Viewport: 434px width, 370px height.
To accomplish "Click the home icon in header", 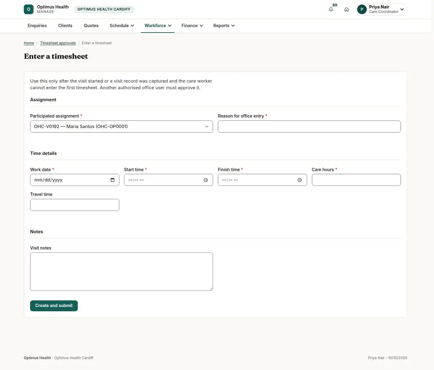I will coord(346,9).
